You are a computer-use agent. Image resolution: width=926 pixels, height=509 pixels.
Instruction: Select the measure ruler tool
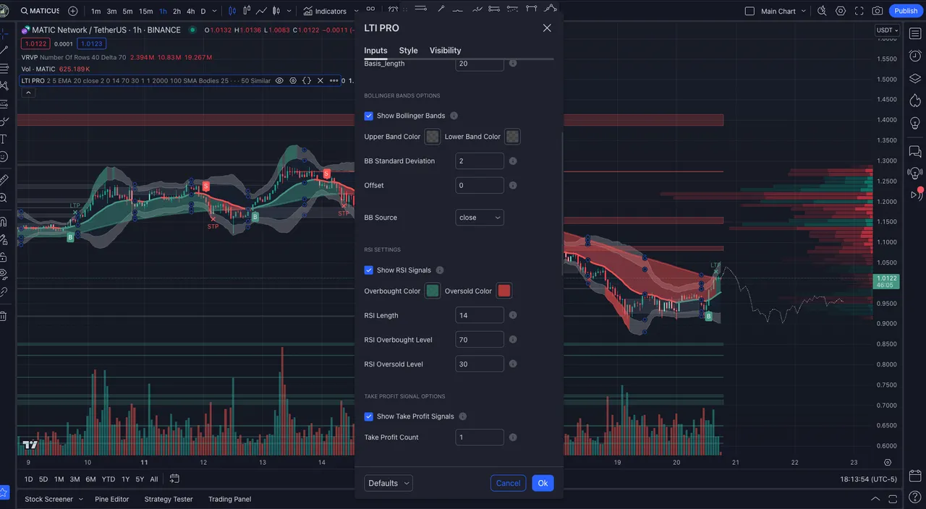[x=4, y=179]
